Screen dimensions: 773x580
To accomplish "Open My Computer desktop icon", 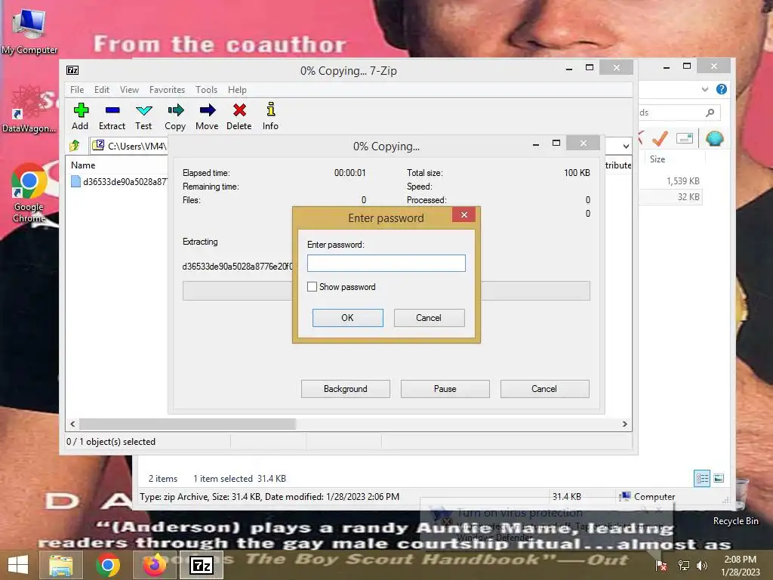I will [x=29, y=30].
